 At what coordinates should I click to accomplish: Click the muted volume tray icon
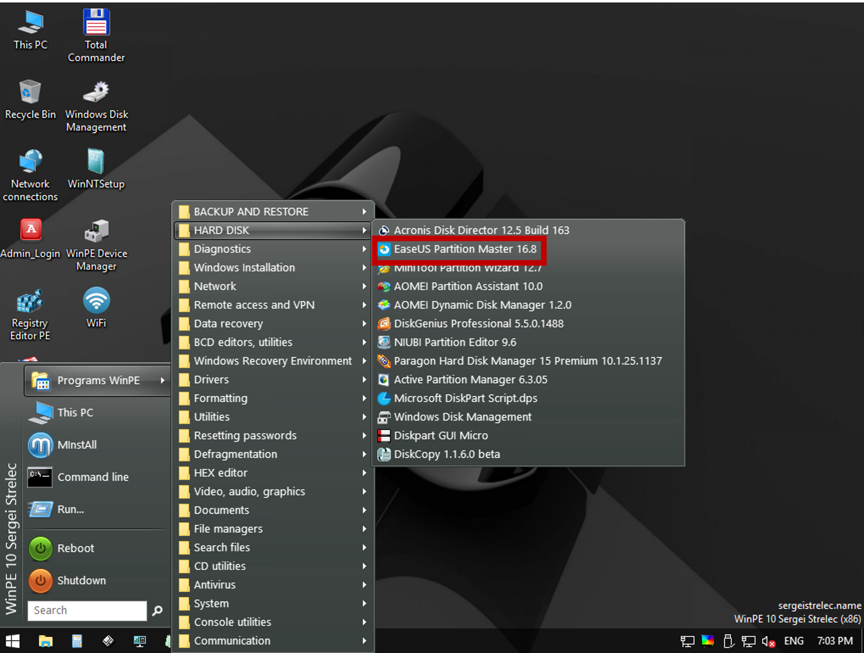[768, 641]
